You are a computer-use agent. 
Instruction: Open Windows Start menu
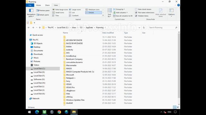29,112
